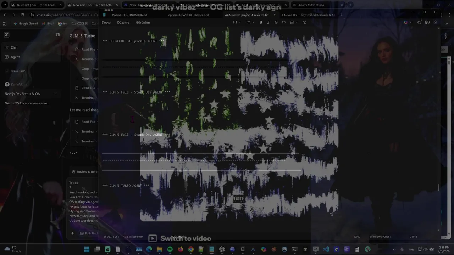Open File Explorer from taskbar

160,249
